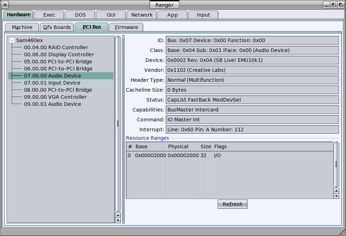Select 00.04.00 RAID Controller in tree
The image size is (346, 236).
click(x=56, y=47)
